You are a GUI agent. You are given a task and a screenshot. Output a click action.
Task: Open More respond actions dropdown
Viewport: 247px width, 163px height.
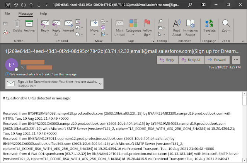79,34
